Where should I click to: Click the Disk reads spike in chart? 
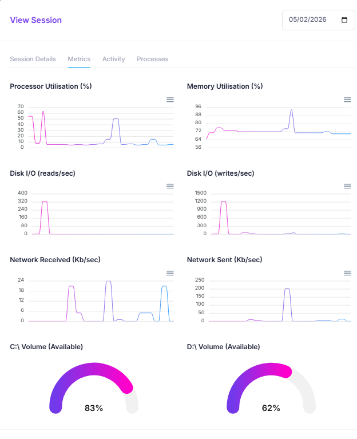(x=45, y=203)
